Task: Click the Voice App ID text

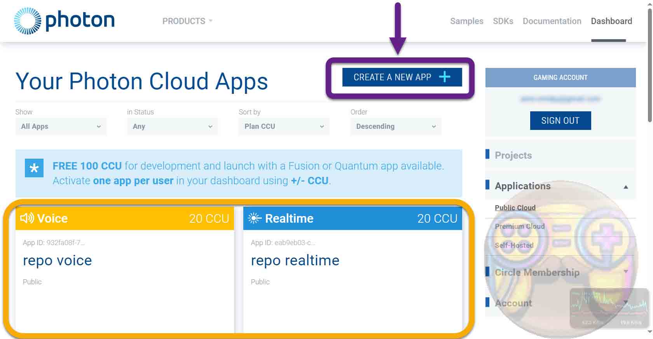Action: pos(54,243)
